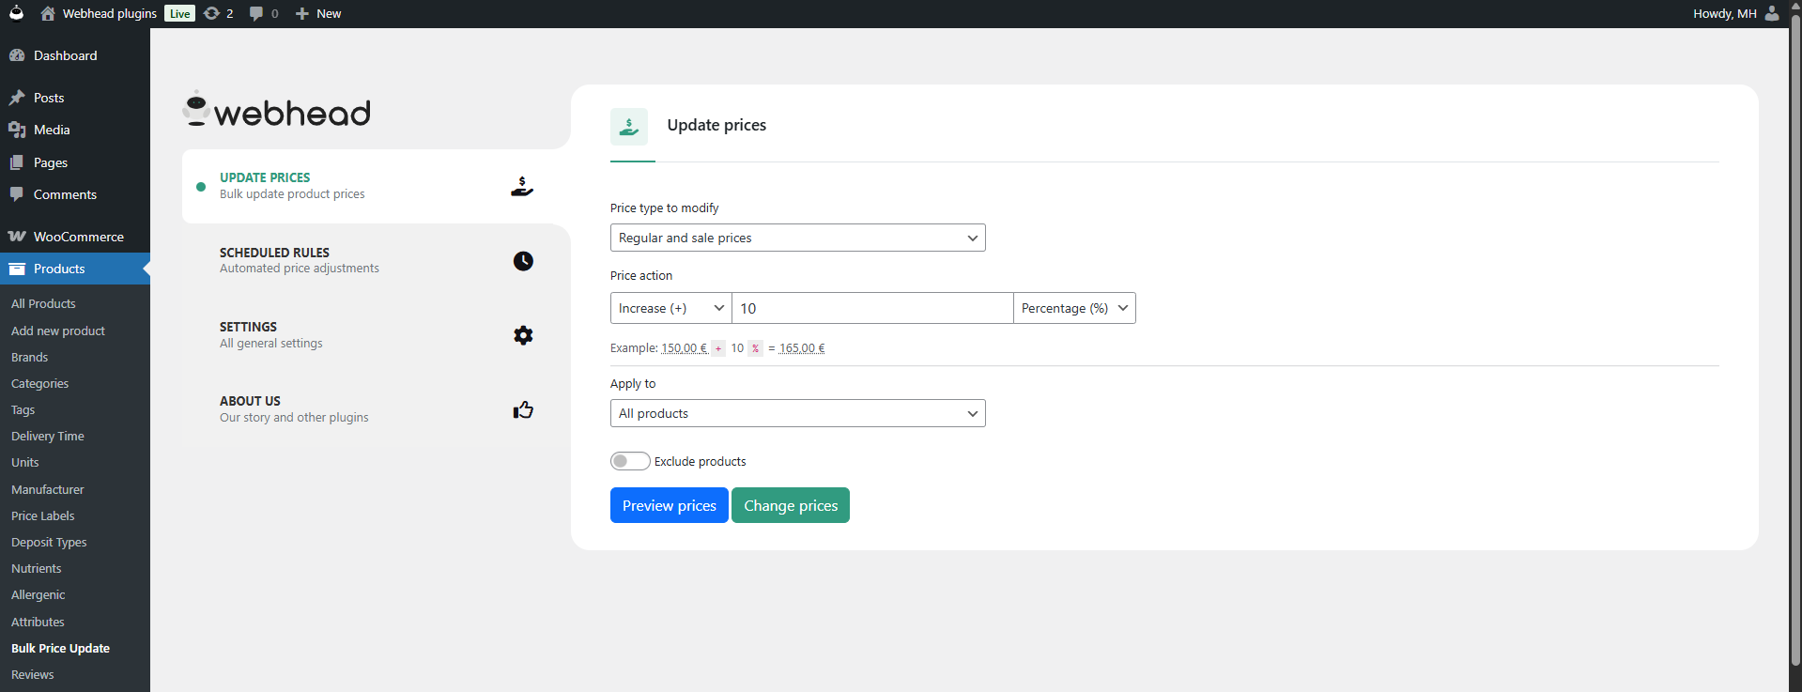Enable the Exclude products toggle
This screenshot has width=1802, height=692.
pos(630,461)
